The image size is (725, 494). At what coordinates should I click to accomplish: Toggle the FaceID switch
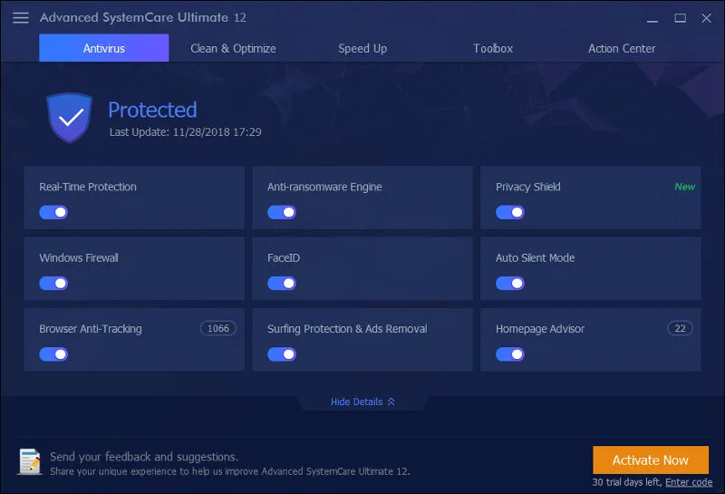[282, 283]
